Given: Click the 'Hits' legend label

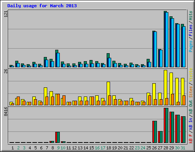Looking at the screenshot, I should click(190, 16).
